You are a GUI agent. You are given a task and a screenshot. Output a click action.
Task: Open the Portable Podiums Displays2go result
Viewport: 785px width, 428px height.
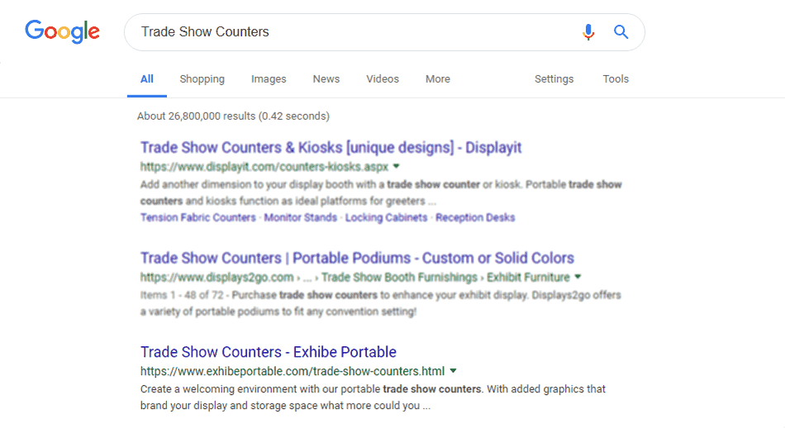click(357, 259)
